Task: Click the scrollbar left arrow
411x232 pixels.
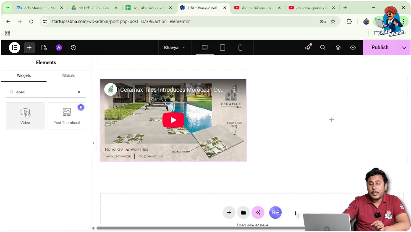Action: pos(93,228)
